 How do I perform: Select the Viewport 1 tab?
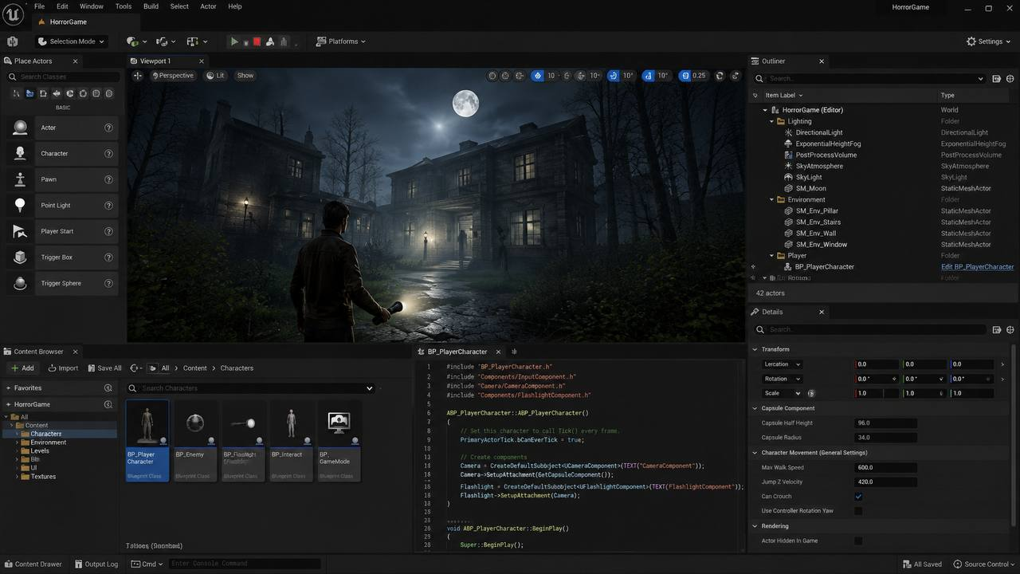coord(155,61)
